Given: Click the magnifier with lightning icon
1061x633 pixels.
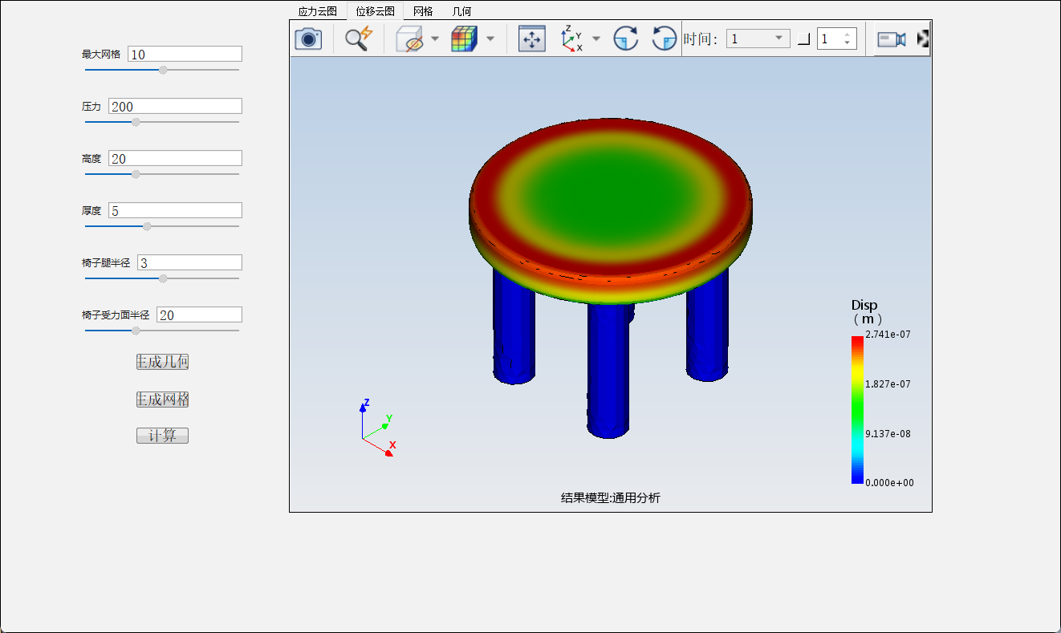Looking at the screenshot, I should [x=359, y=39].
